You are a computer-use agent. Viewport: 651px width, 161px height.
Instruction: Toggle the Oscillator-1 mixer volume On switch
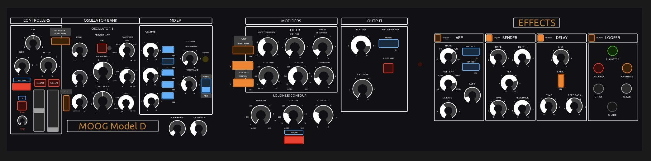point(168,50)
